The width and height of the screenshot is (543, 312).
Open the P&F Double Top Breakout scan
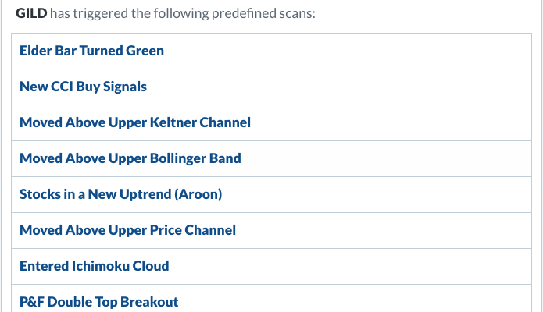pos(98,302)
